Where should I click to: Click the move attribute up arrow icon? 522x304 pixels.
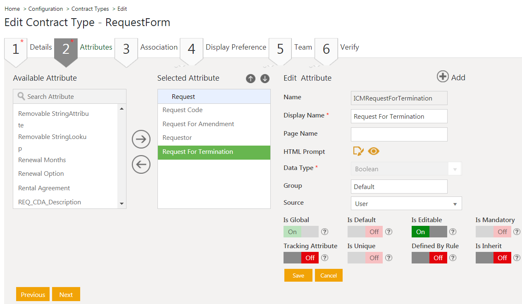(250, 79)
